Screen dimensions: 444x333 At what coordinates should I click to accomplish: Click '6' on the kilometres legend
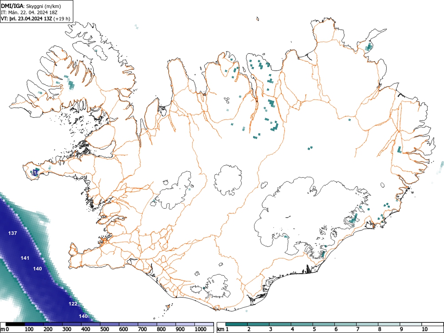[x=336, y=329]
